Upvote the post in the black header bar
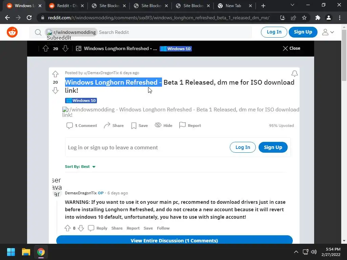Viewport: 347px width, 260px height. tap(46, 48)
